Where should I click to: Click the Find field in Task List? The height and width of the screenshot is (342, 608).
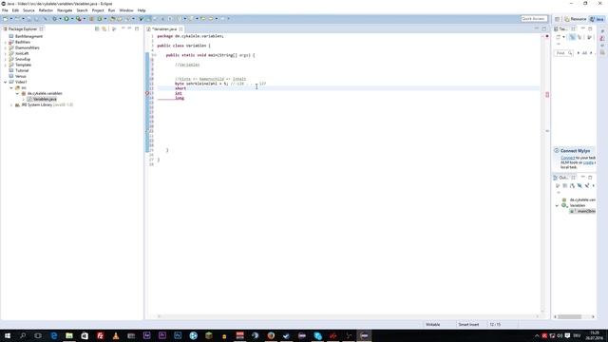point(563,53)
